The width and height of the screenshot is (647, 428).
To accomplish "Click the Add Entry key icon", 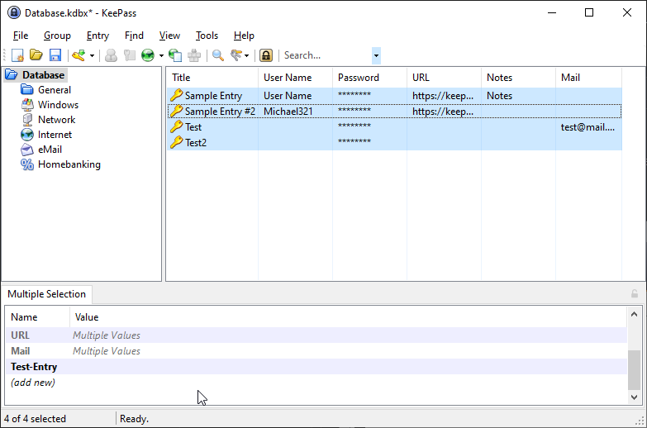I will 78,55.
